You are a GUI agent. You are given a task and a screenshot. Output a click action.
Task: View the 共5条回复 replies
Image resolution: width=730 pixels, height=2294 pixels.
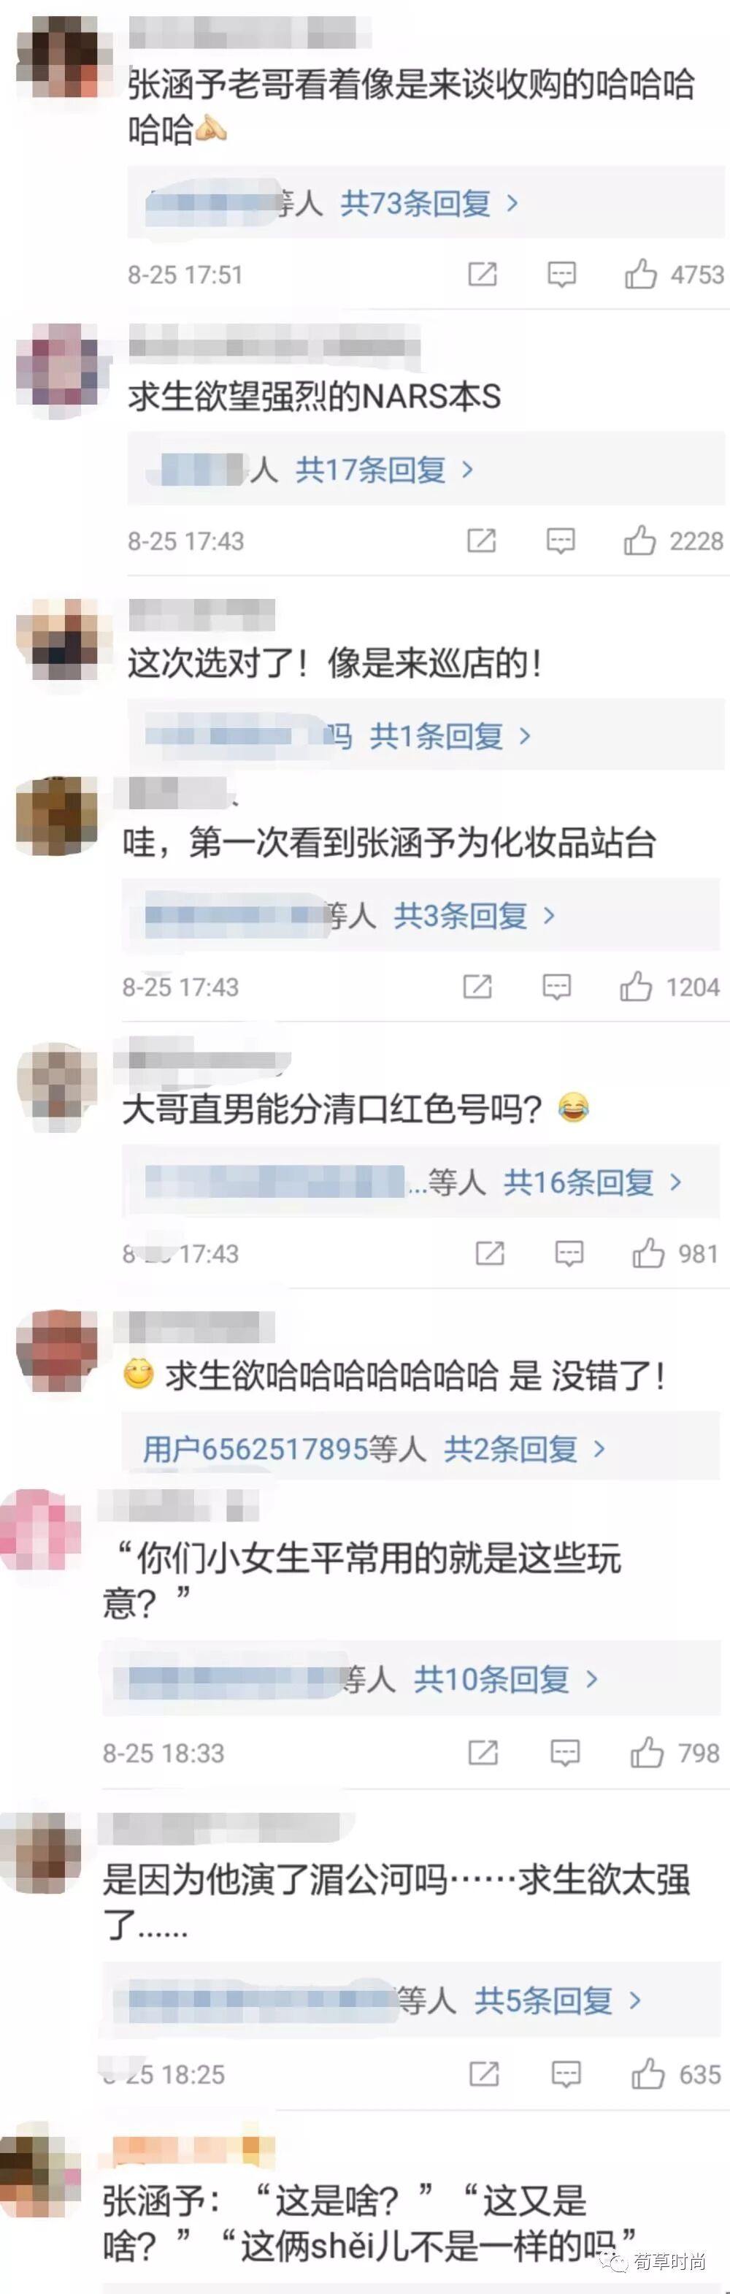558,2001
